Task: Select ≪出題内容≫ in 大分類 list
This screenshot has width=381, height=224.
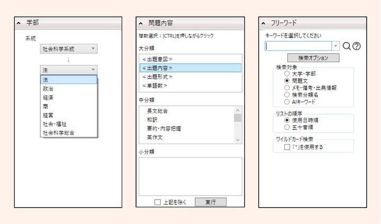Action: 190,68
